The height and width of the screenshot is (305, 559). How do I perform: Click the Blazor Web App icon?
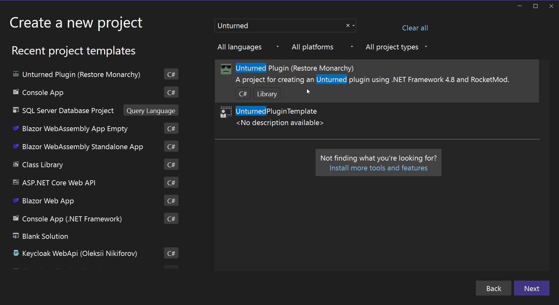16,200
